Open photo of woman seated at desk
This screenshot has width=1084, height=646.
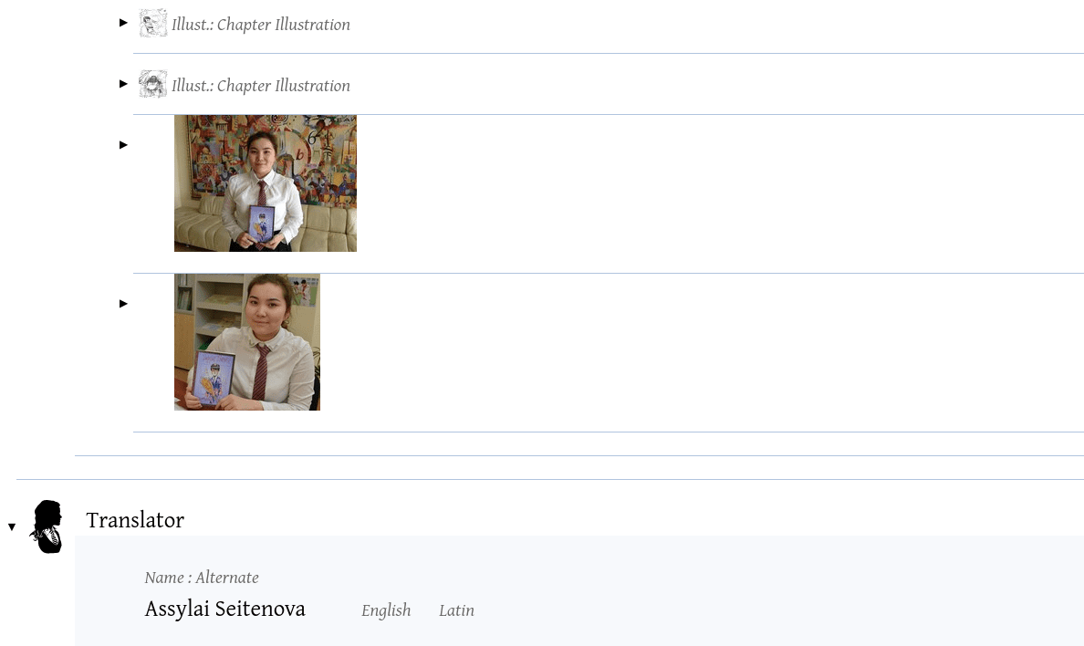click(246, 342)
